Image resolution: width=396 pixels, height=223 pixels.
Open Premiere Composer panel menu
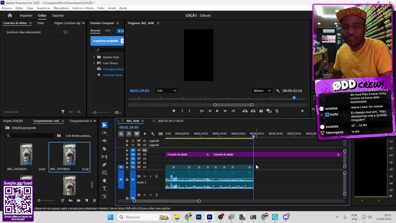pyautogui.click(x=117, y=23)
